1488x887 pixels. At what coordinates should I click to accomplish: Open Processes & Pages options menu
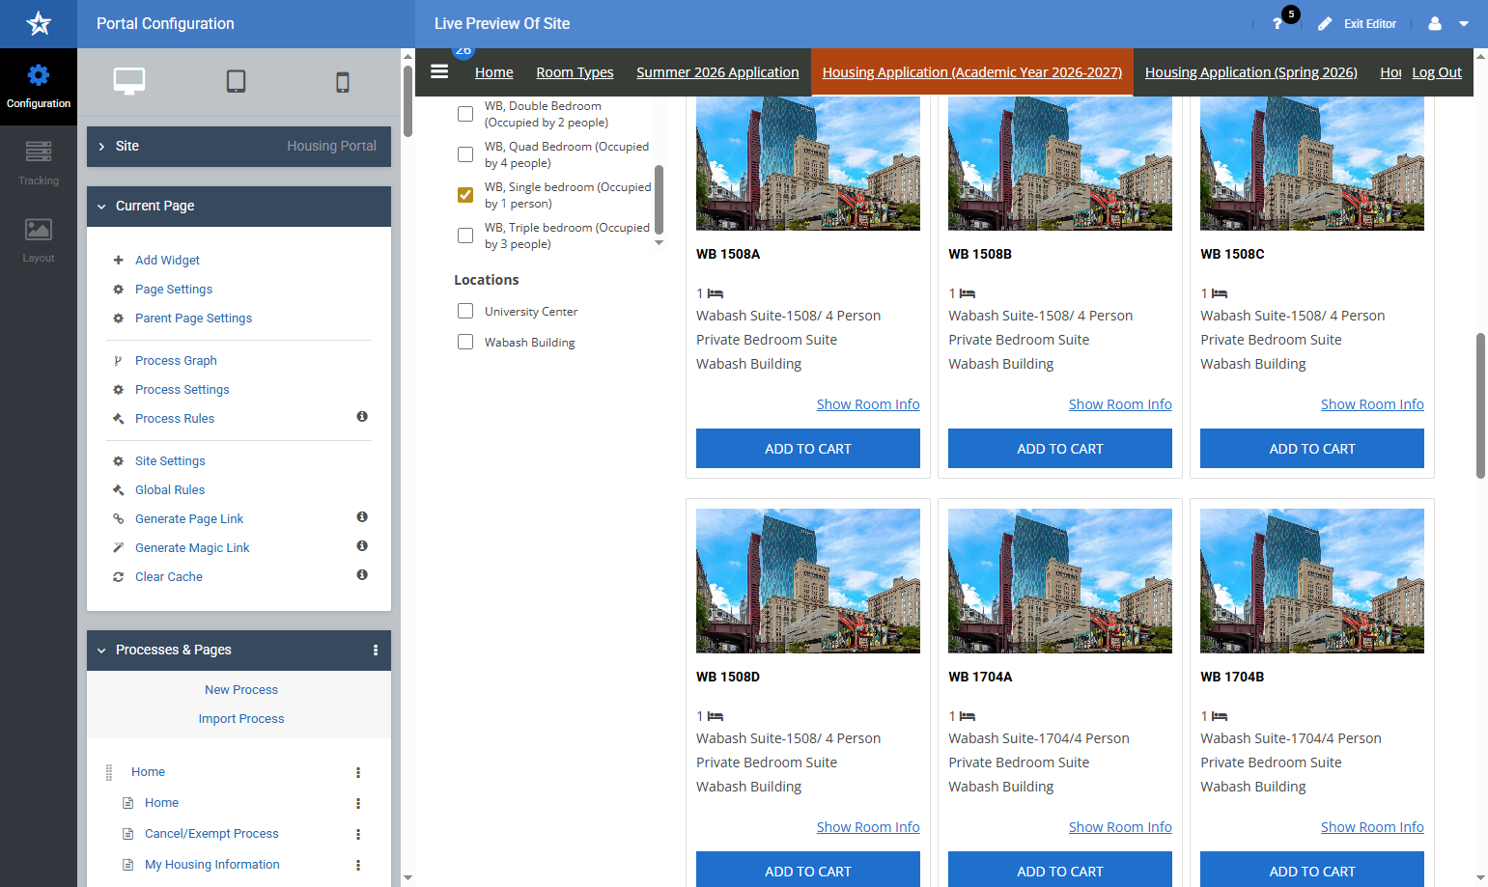[x=376, y=651]
